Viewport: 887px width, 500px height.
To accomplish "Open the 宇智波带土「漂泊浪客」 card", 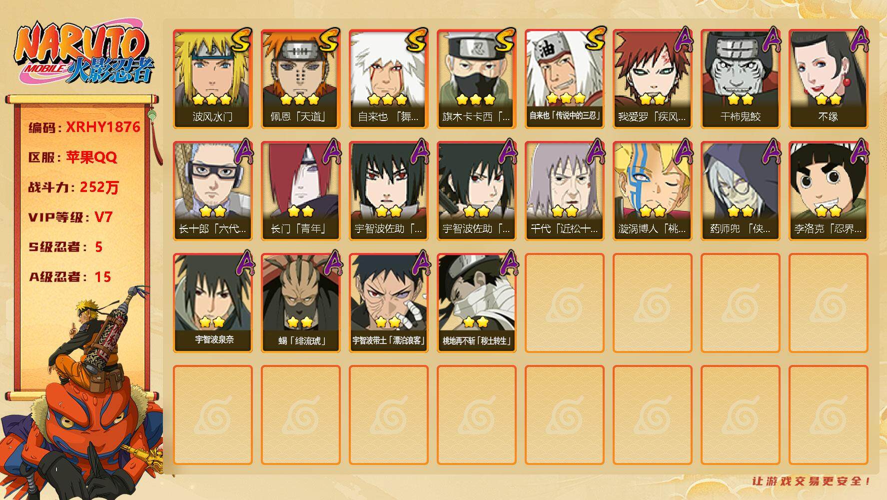I will tap(389, 303).
